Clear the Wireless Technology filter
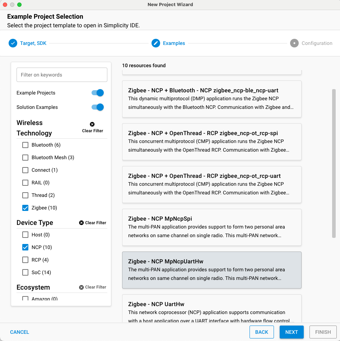340x341 pixels. tap(92, 128)
